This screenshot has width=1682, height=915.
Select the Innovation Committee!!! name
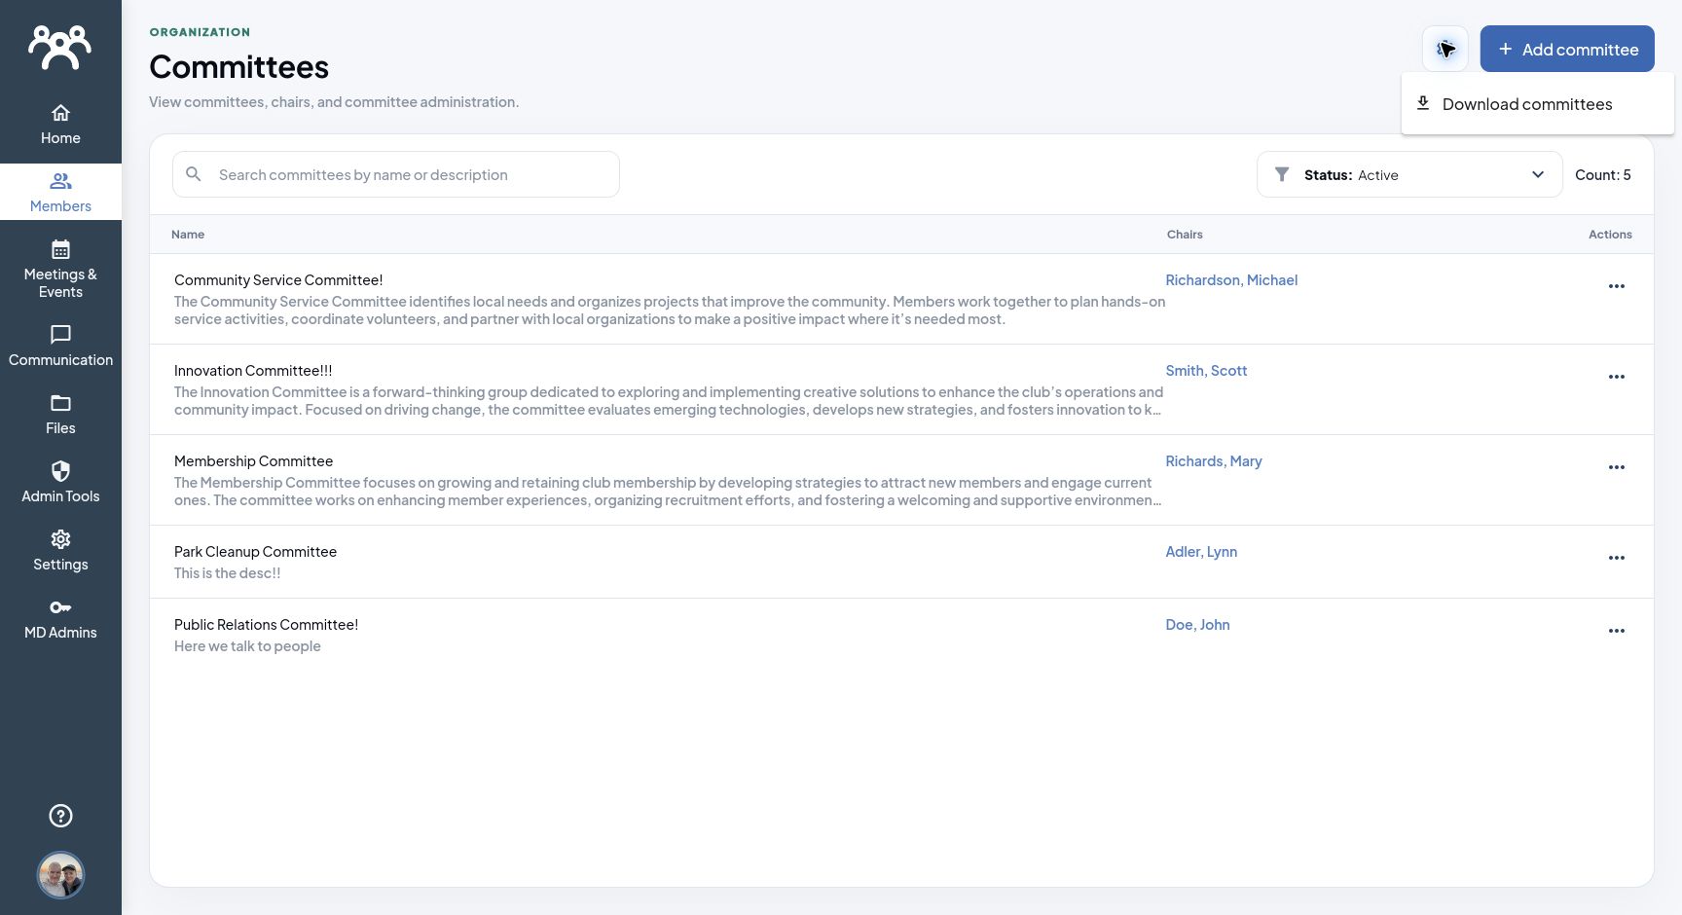tap(253, 371)
